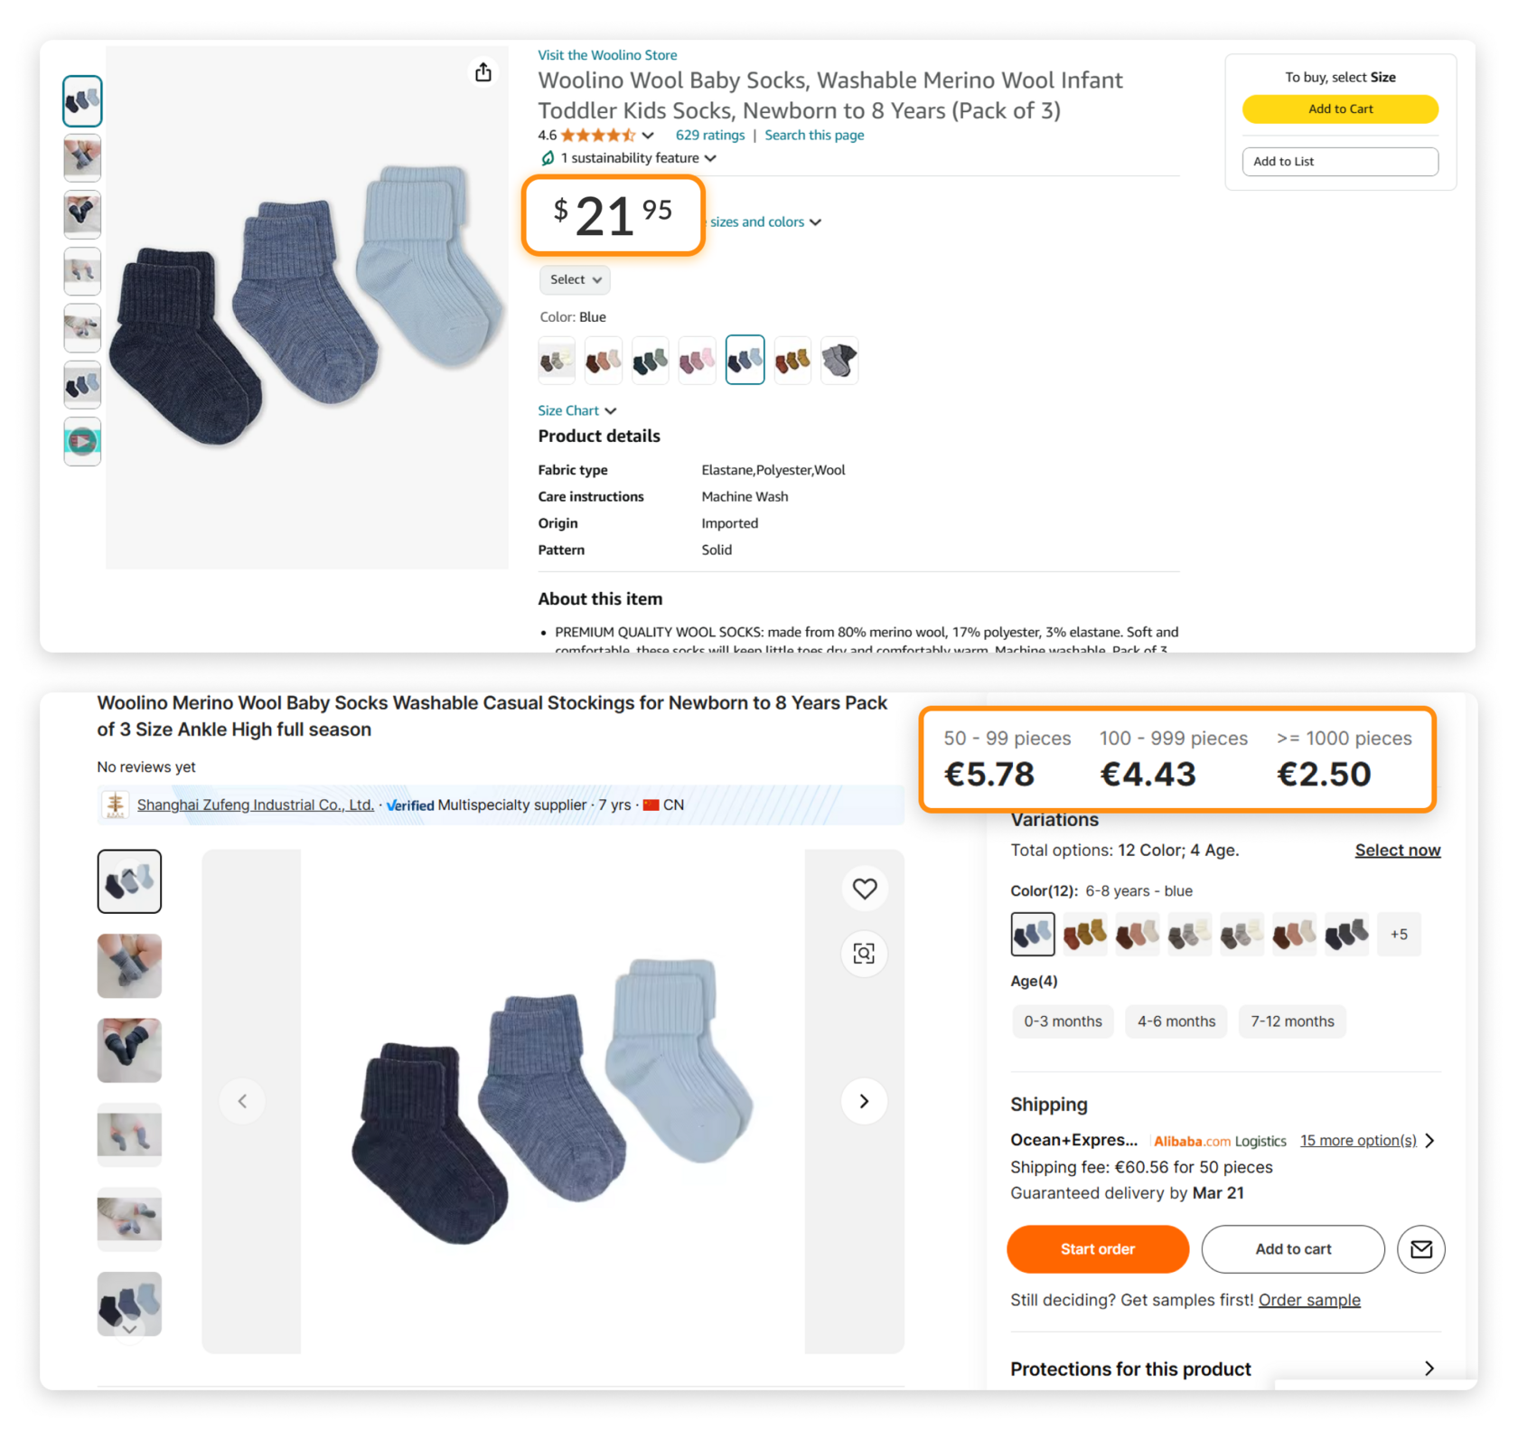Expand the 15 more shipping options

(1357, 1140)
